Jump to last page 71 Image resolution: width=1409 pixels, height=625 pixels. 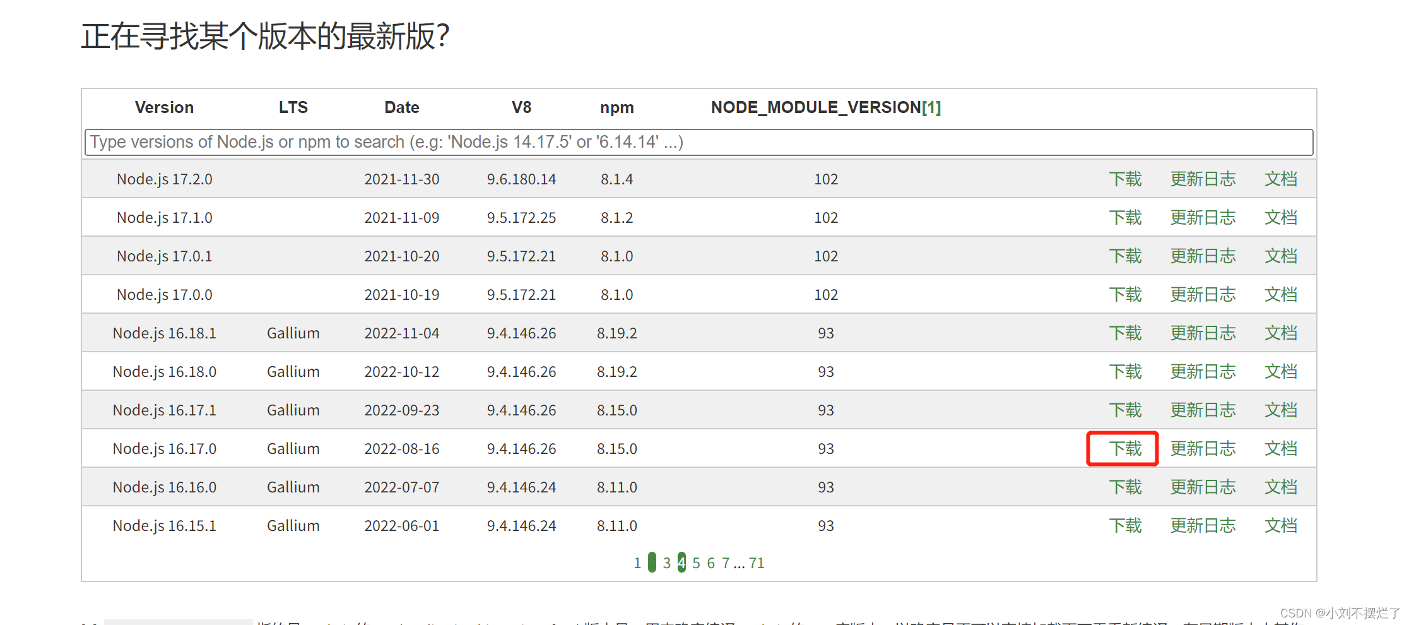[x=757, y=563]
